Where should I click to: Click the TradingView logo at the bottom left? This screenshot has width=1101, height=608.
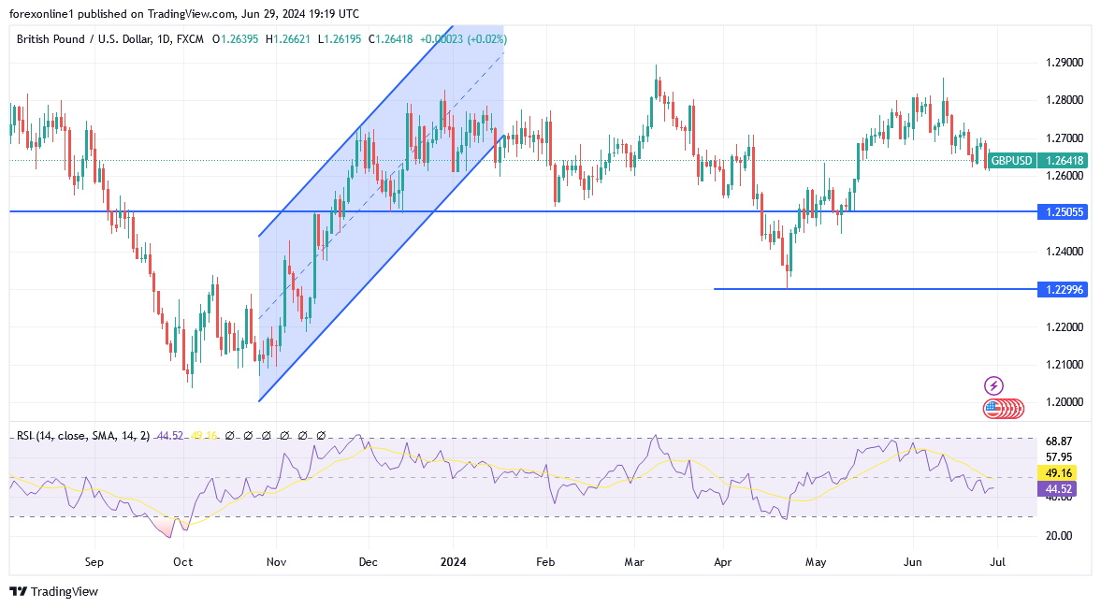[x=54, y=592]
